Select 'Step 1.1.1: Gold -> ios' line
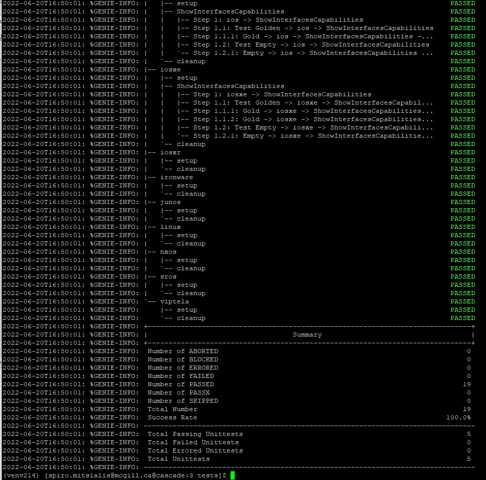This screenshot has height=480, width=486. [313, 36]
